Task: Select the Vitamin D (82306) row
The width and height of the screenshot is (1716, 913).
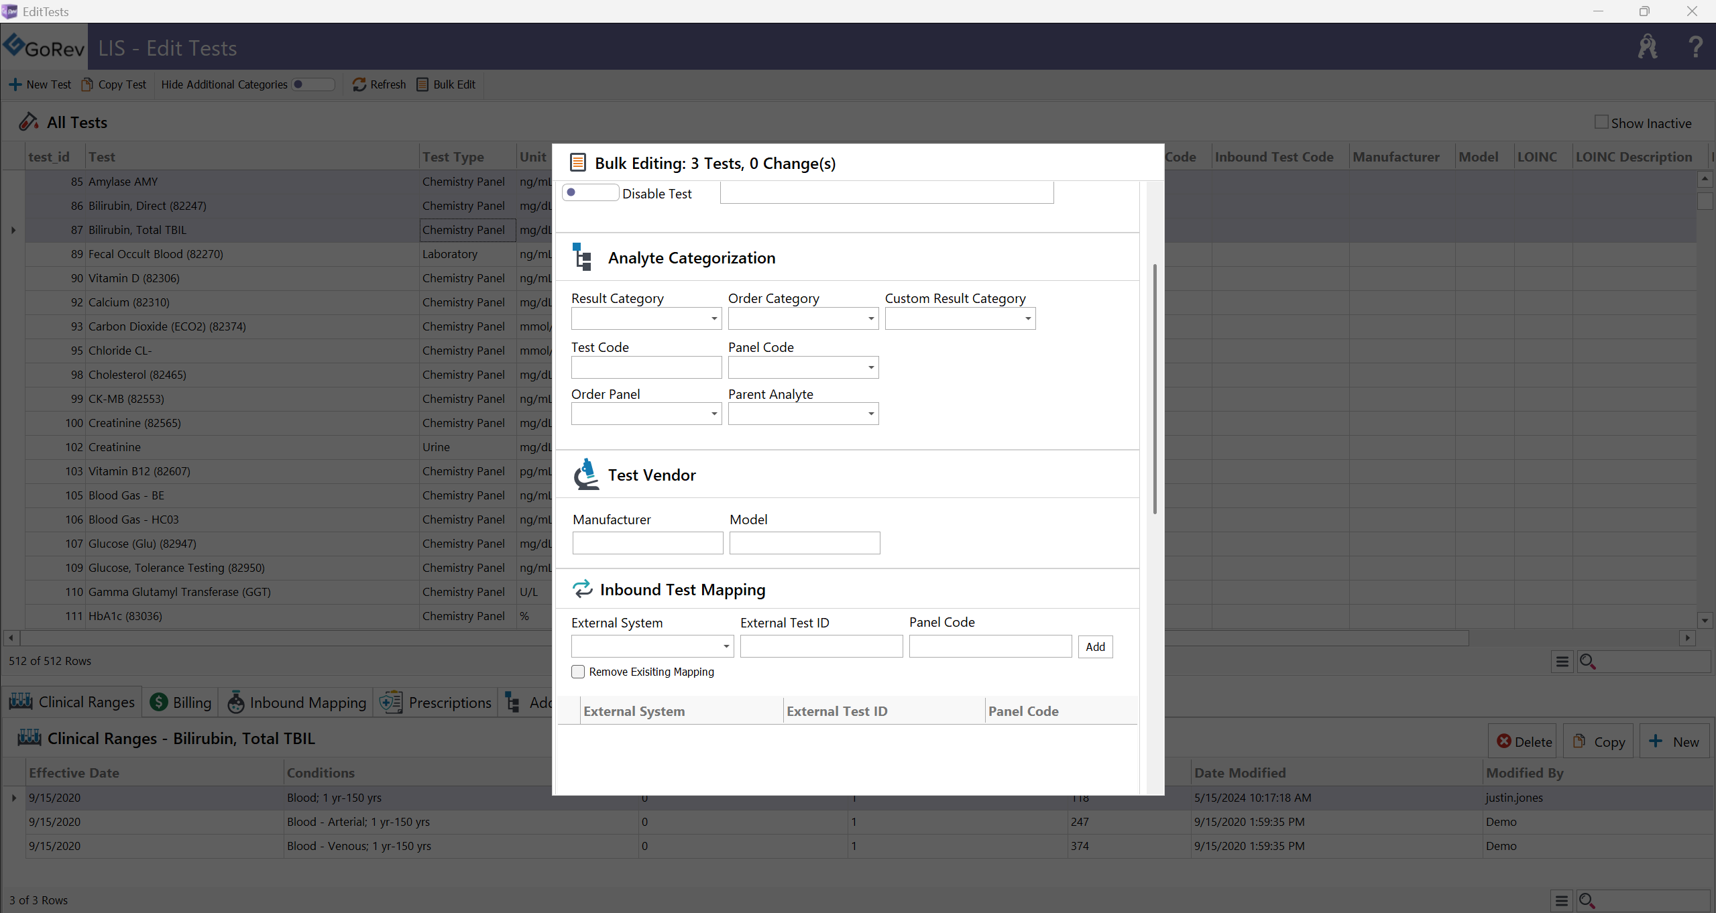Action: (x=288, y=278)
